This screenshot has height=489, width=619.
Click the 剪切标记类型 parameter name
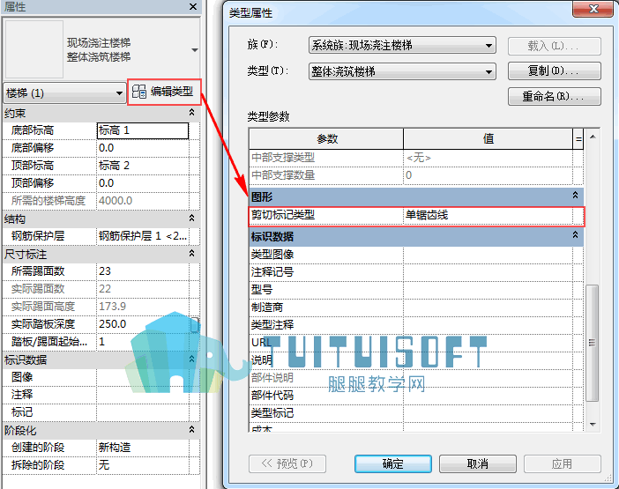click(283, 215)
